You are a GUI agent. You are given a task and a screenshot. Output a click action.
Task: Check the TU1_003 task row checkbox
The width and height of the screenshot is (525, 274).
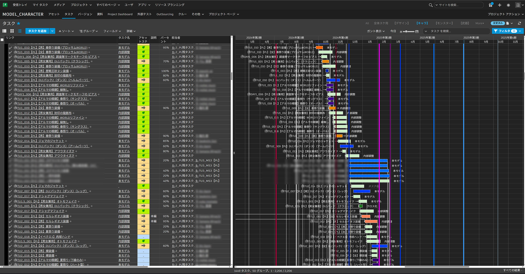pyautogui.click(x=10, y=71)
